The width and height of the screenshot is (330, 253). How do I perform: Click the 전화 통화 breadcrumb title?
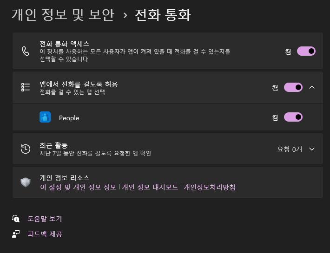163,15
